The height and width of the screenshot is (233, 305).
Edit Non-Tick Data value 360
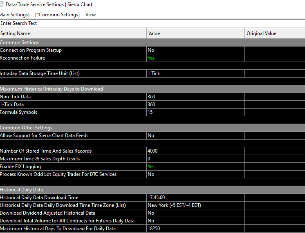(195, 97)
